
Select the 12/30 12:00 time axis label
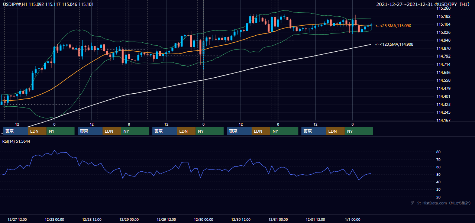[241, 219]
